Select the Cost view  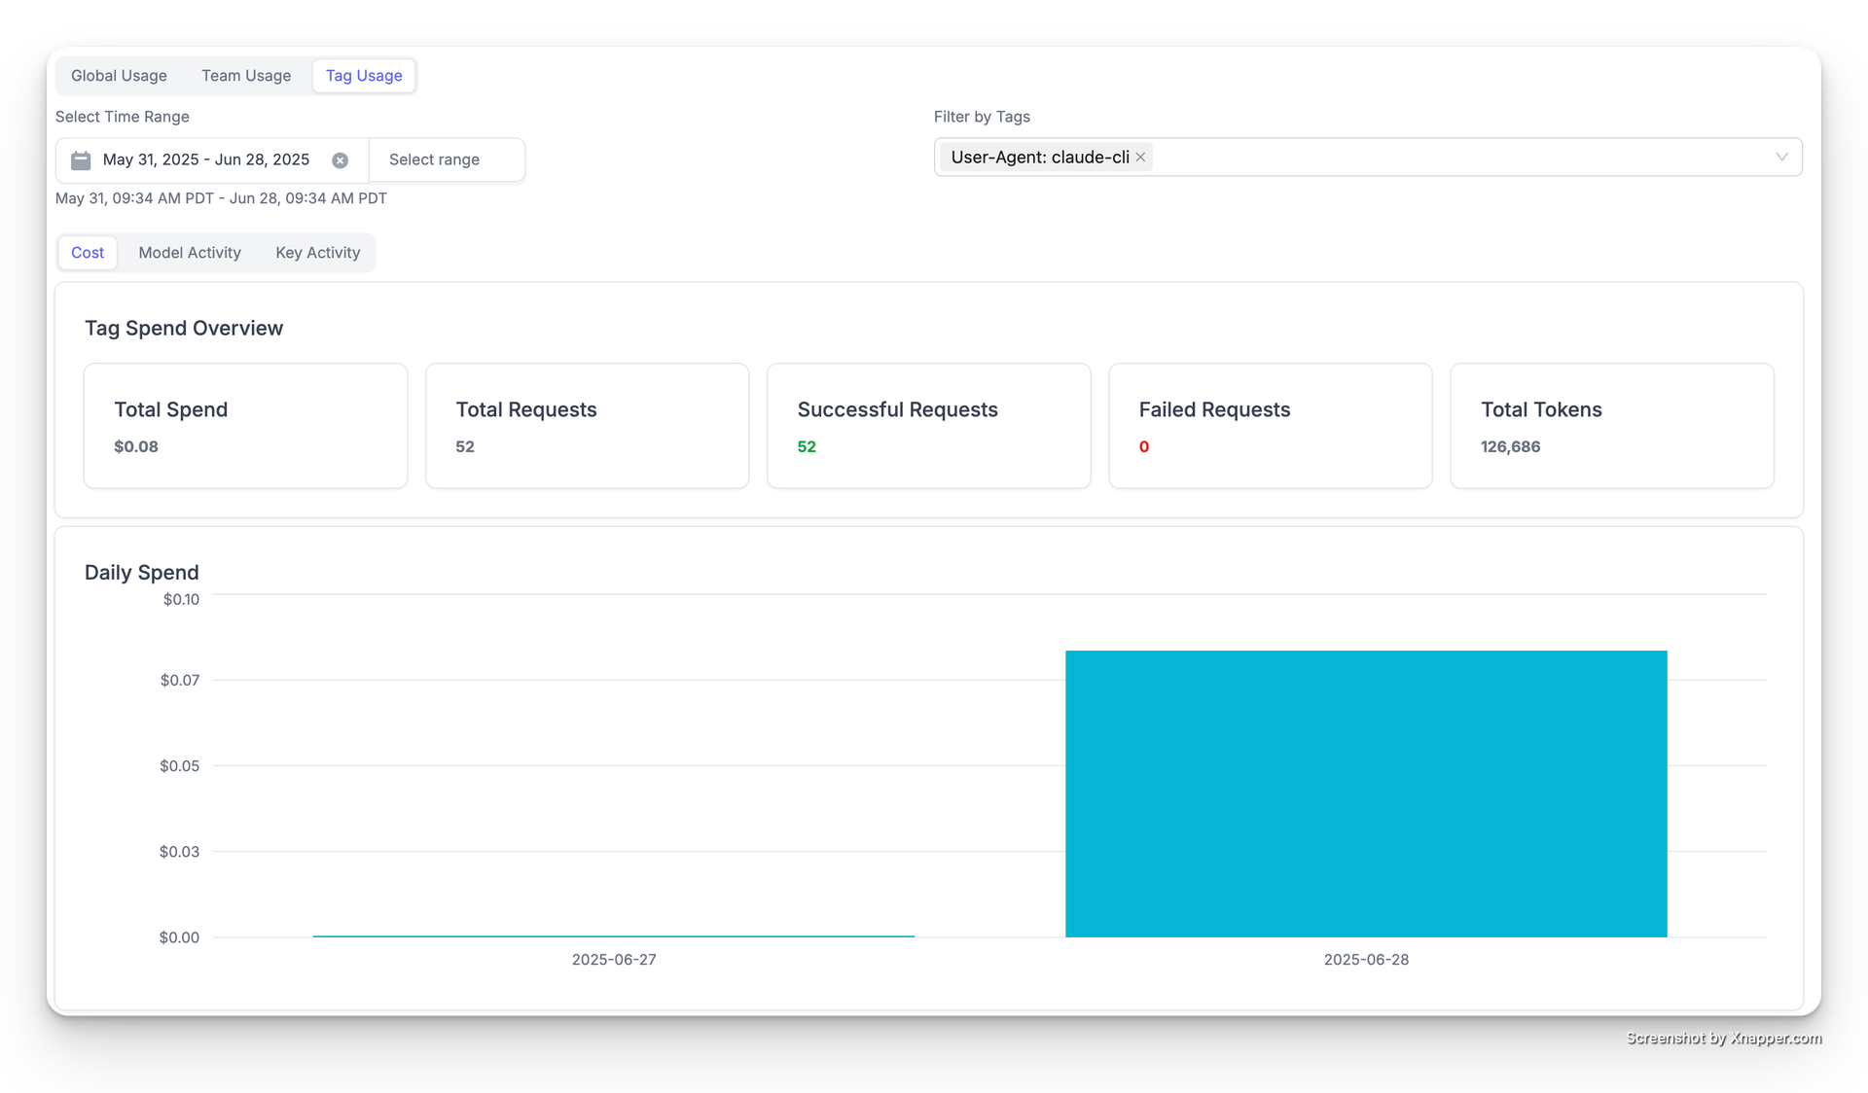[x=87, y=252]
